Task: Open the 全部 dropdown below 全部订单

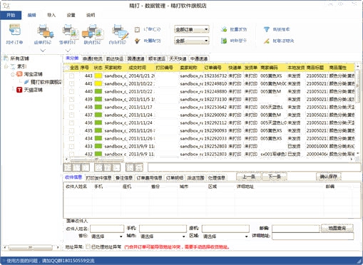Action: pos(192,41)
